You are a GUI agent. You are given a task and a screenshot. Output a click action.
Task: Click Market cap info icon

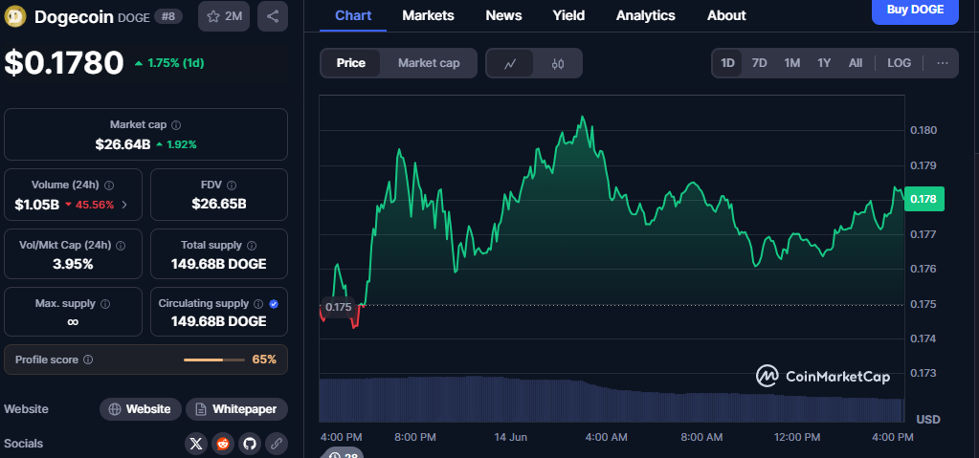coord(176,125)
